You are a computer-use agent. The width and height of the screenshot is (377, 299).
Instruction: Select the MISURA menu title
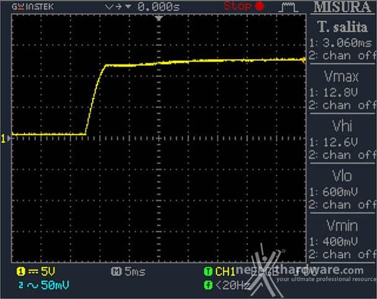click(343, 7)
